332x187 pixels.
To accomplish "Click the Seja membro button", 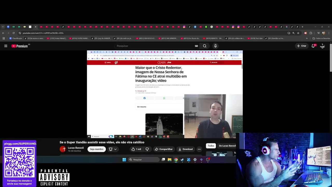I will [x=97, y=149].
